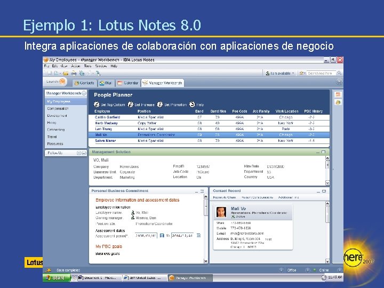The image size is (384, 288).
Task: Click the person icon beside owning manager
Action: click(x=133, y=218)
